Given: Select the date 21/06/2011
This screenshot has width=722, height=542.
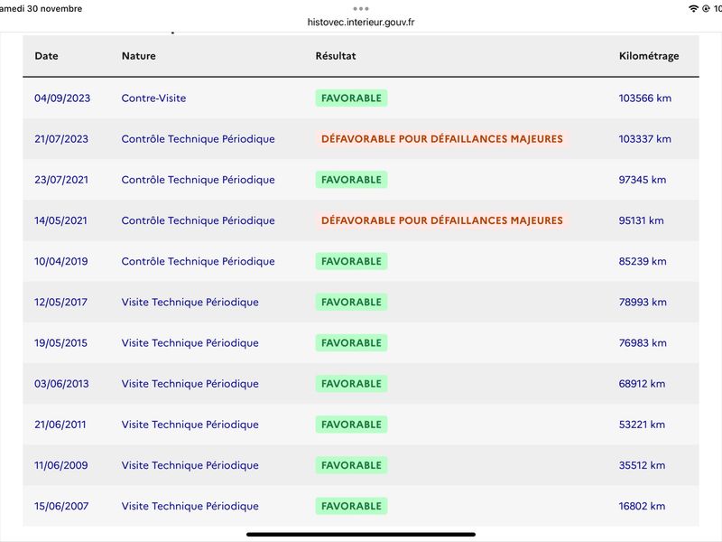Looking at the screenshot, I should pos(60,425).
